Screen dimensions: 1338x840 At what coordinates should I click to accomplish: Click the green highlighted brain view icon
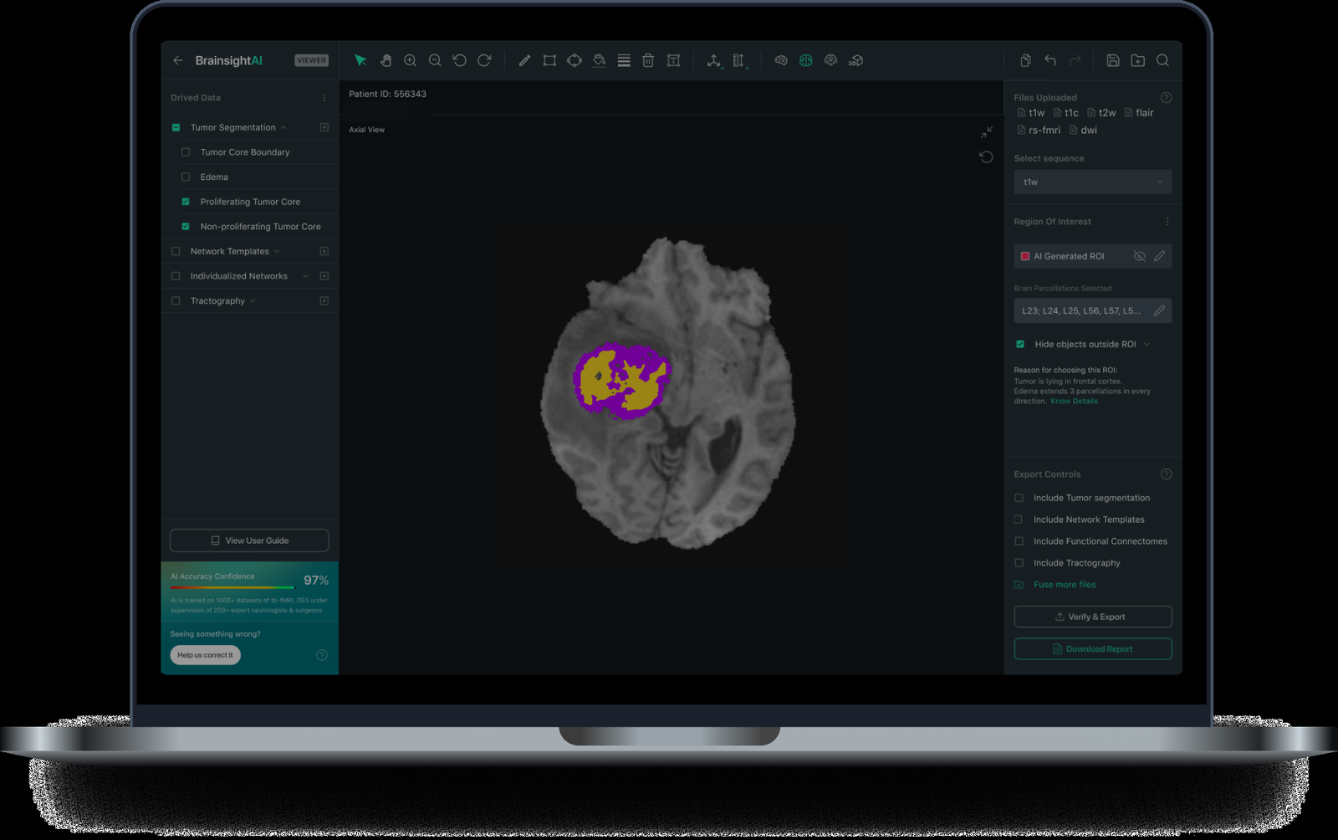pyautogui.click(x=806, y=60)
